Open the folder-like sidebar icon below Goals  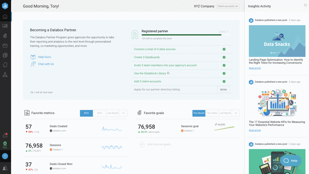5,46
